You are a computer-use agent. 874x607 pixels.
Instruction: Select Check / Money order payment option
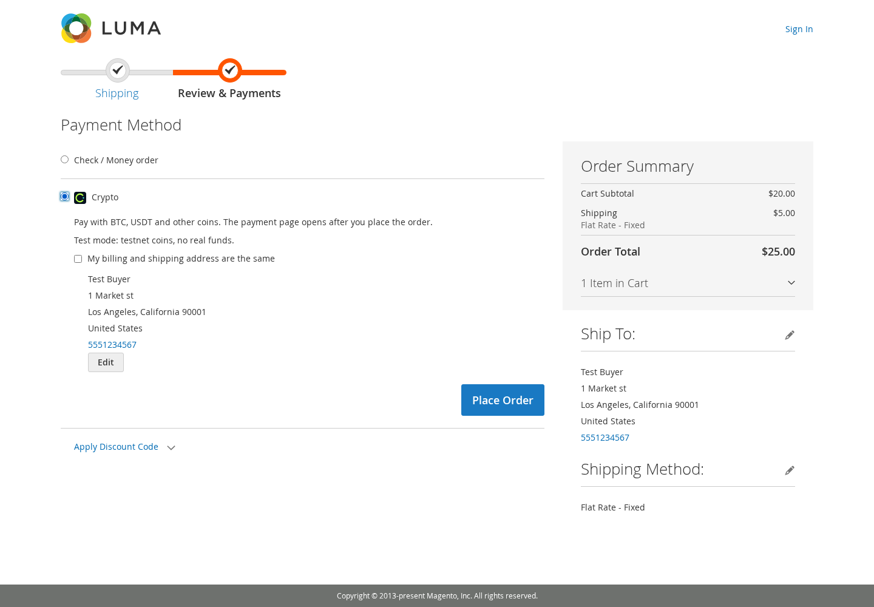[64, 160]
